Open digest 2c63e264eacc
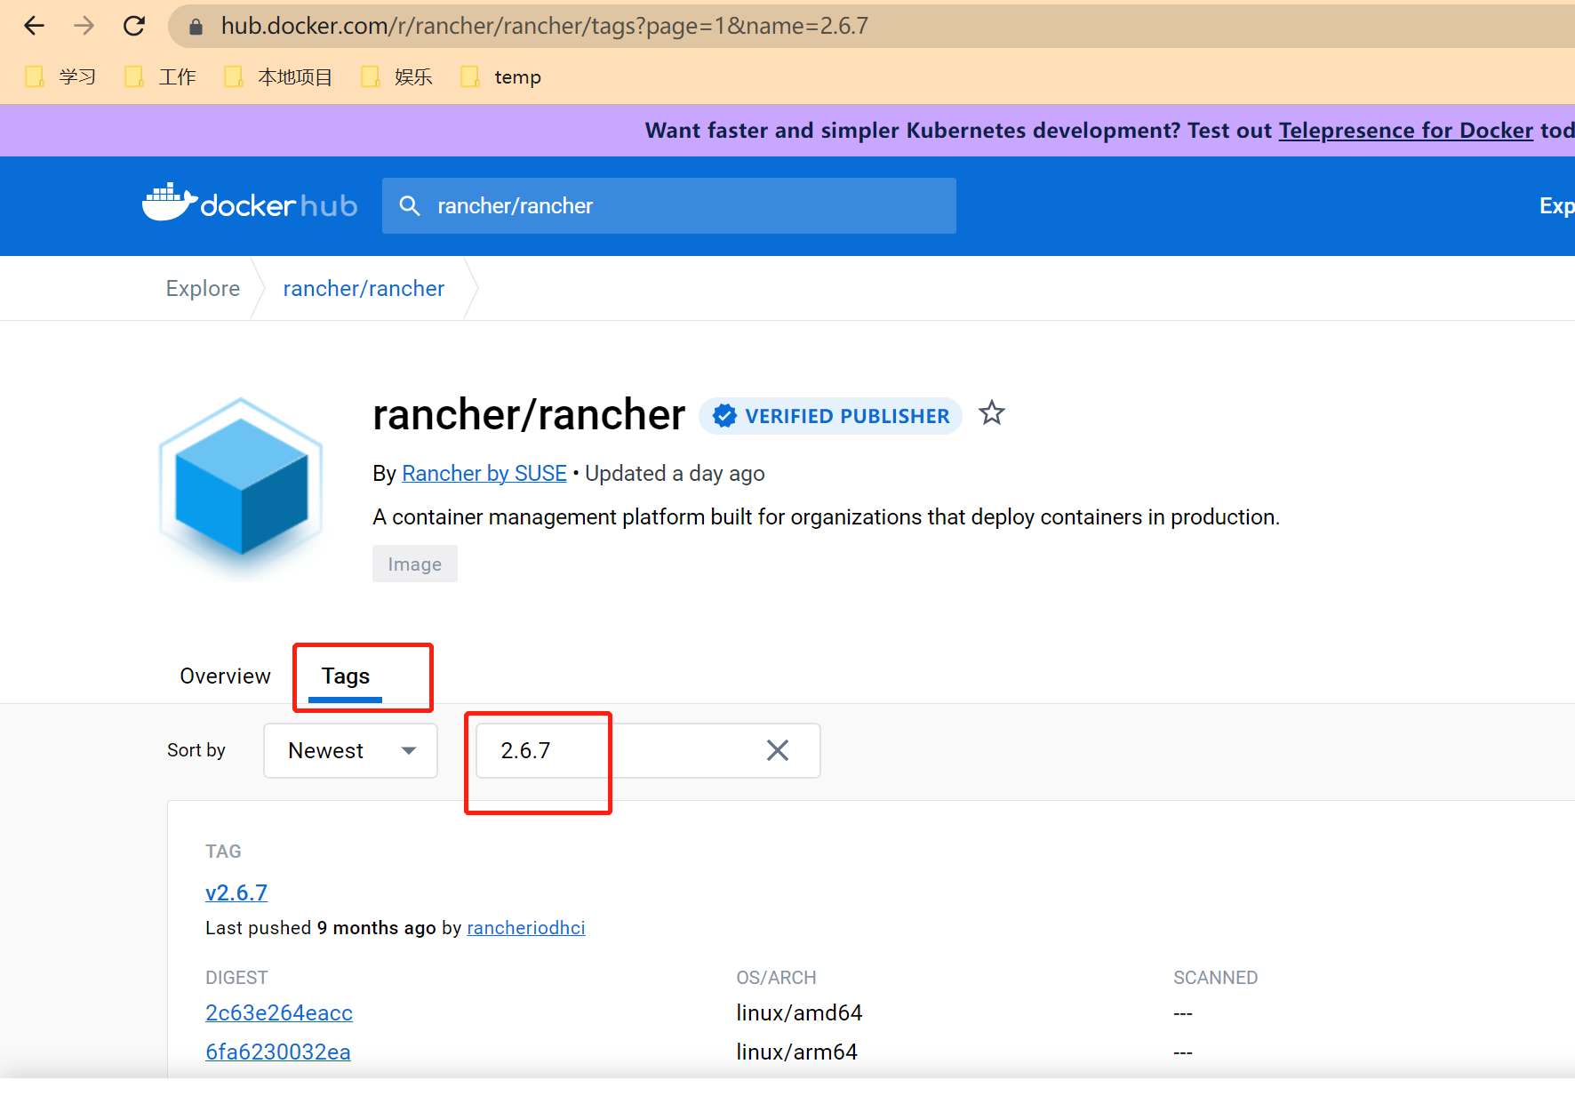This screenshot has height=1096, width=1575. (279, 1013)
